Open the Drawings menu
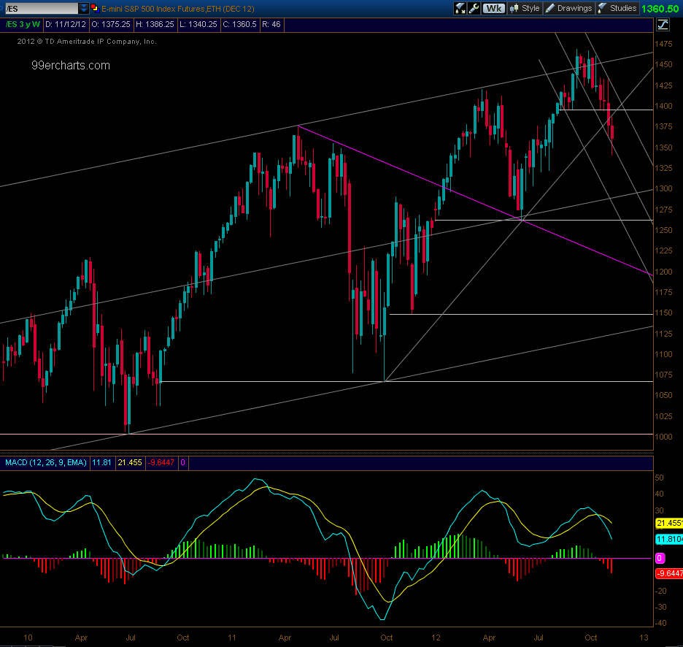The width and height of the screenshot is (683, 647). pyautogui.click(x=569, y=8)
